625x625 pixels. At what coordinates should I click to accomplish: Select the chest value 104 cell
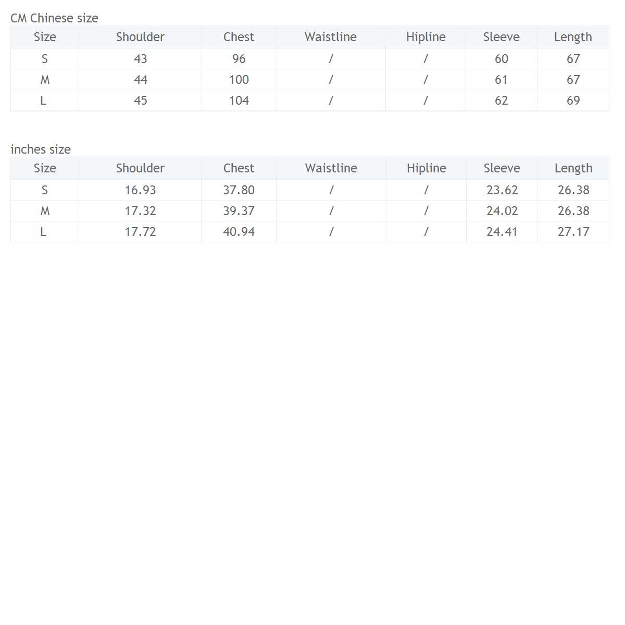coord(239,101)
